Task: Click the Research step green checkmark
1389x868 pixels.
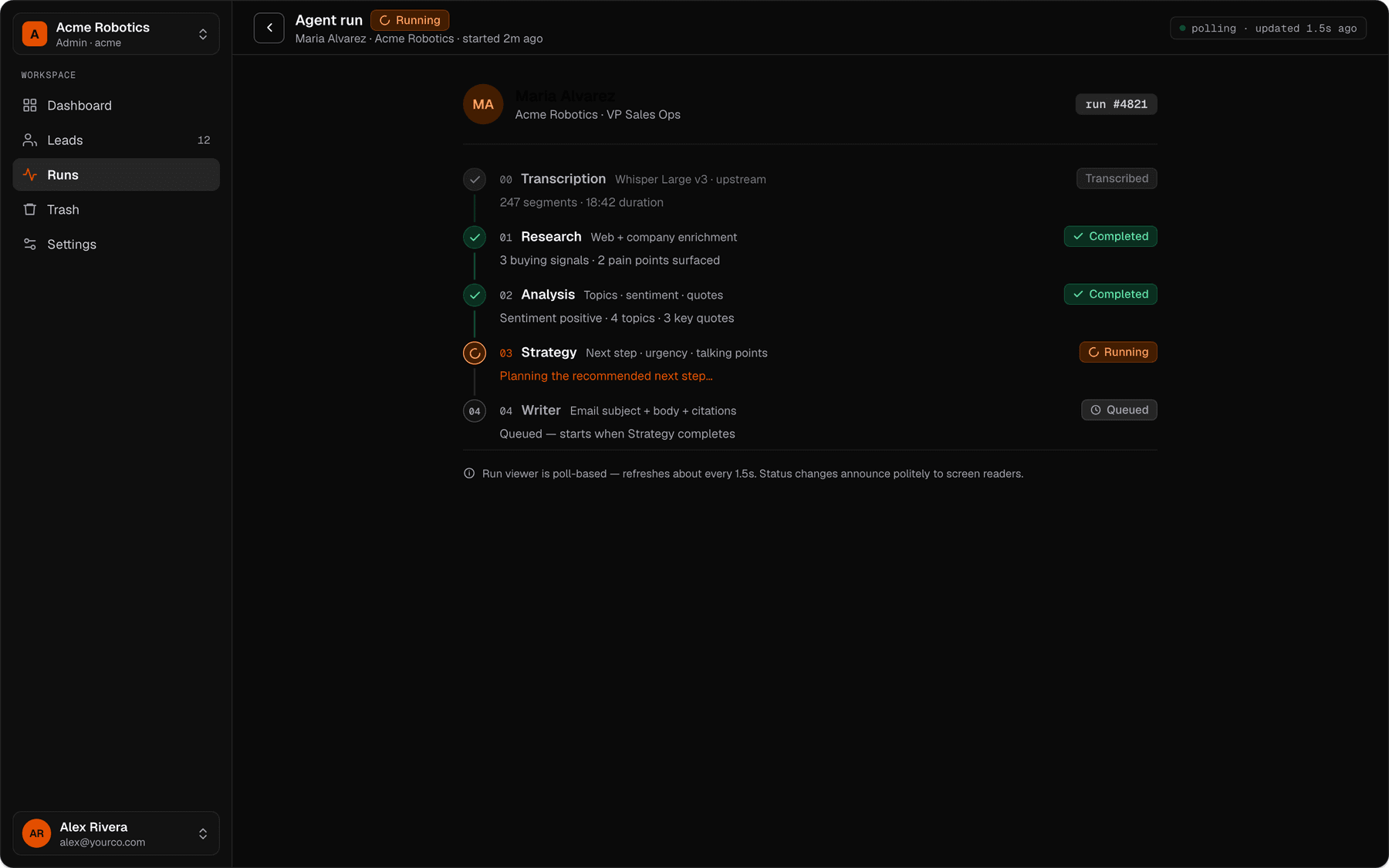Action: [x=475, y=237]
